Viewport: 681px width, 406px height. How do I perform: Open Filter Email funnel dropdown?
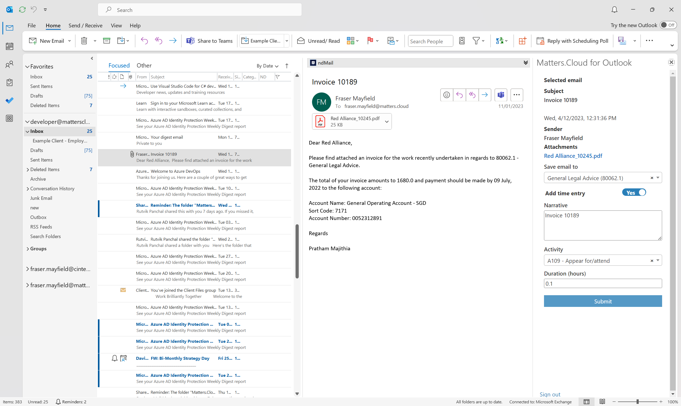[x=478, y=41]
